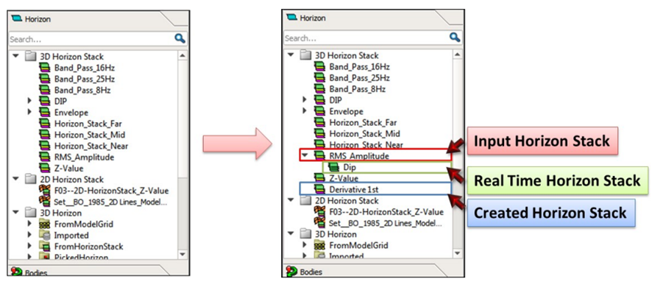The width and height of the screenshot is (652, 290).
Task: Expand FromHorizonStack in left panel
Action: (29, 247)
